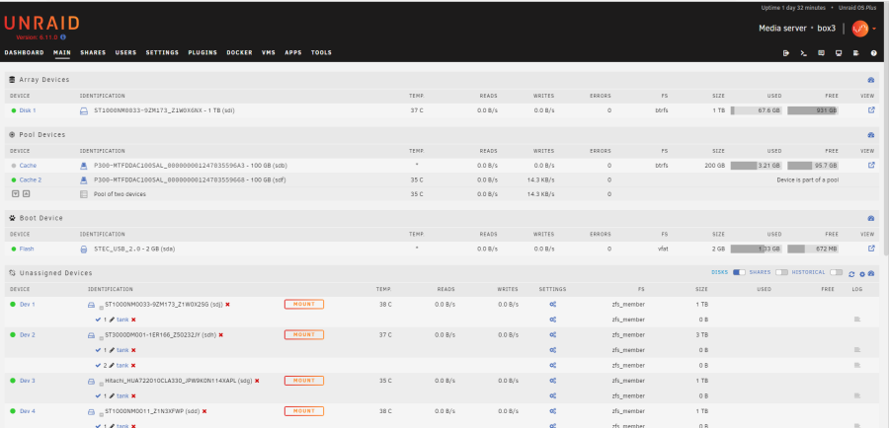Open the Settings menu tab

(162, 52)
